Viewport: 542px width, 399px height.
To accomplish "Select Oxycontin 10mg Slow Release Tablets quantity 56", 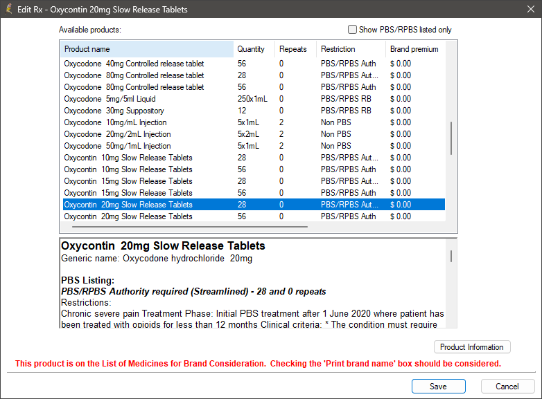I will click(x=254, y=169).
